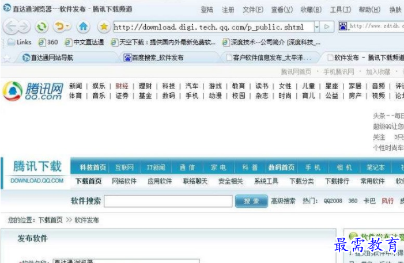Viewport: 404px width, 263px height.
Task: Open the 高级搜索 link
Action: (x=283, y=201)
